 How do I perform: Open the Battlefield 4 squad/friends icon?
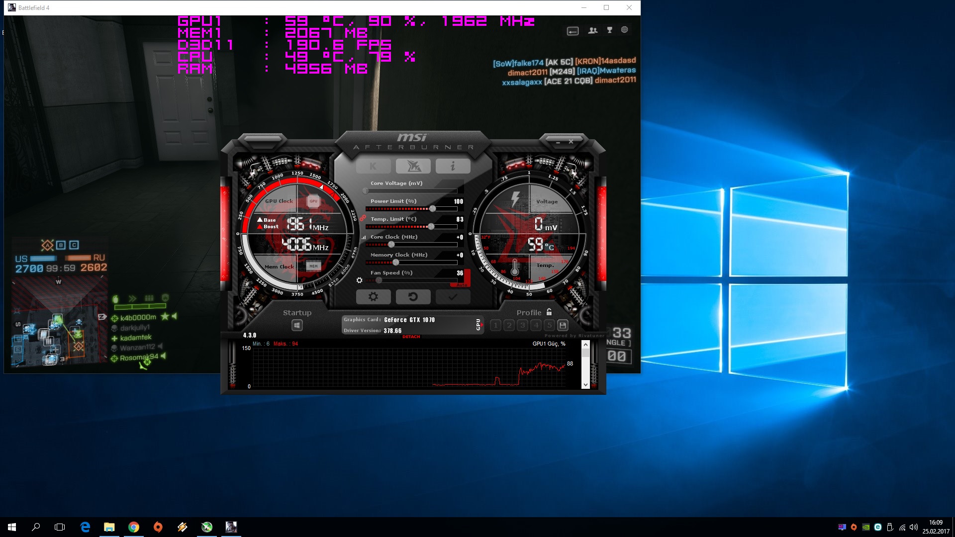[x=592, y=30]
